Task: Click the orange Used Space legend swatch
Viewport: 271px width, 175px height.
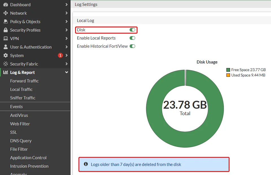Action: [x=228, y=75]
